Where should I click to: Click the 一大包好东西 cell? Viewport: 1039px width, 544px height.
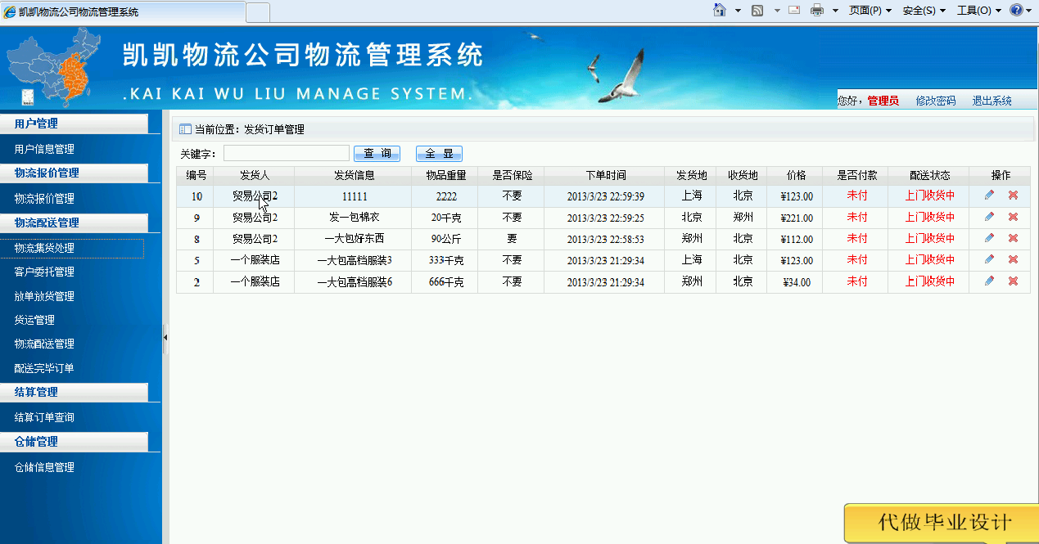354,239
